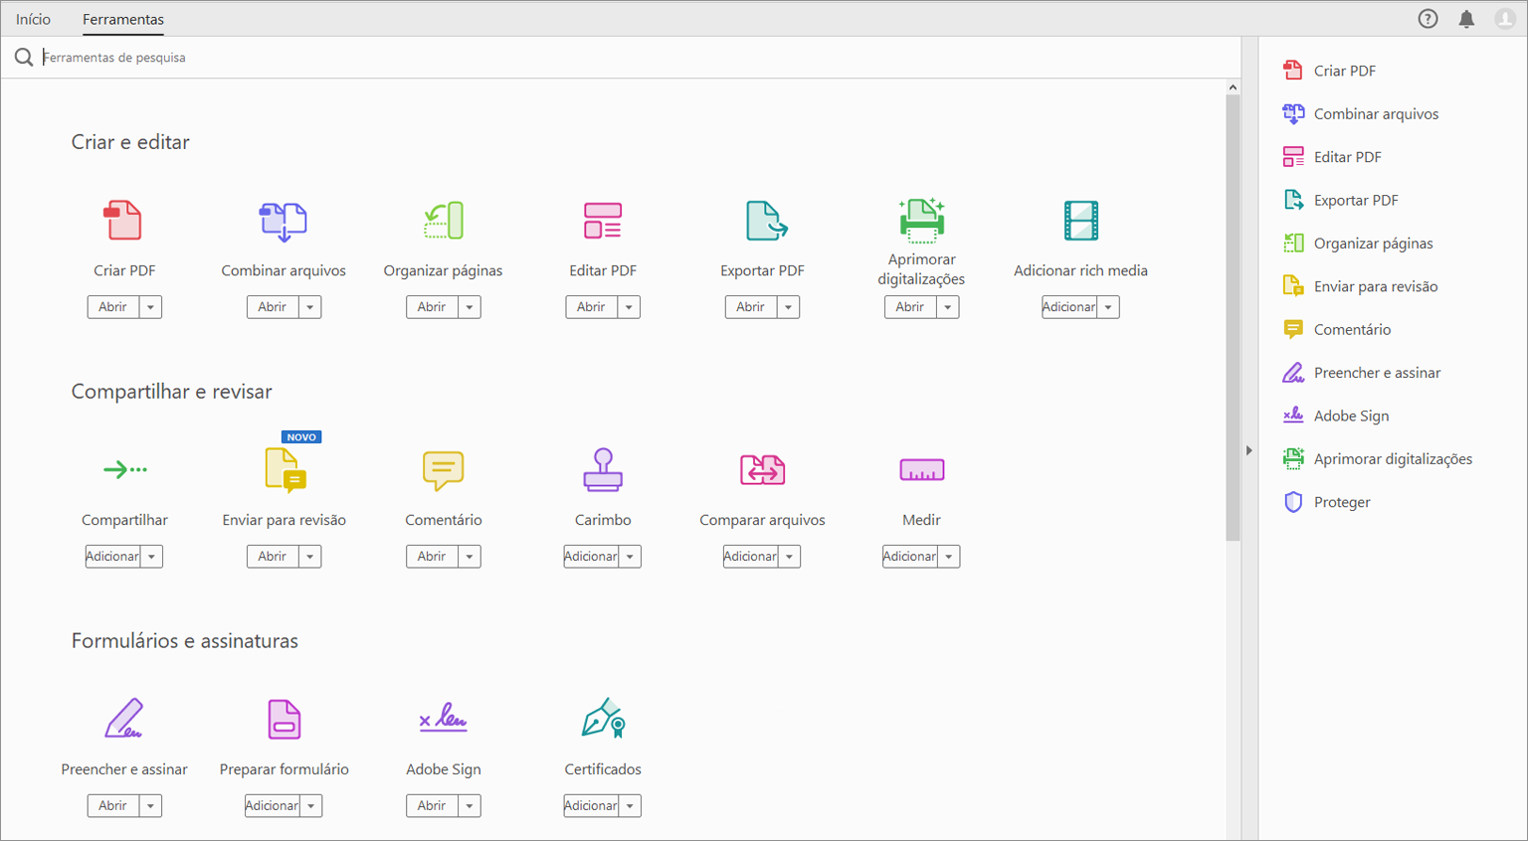
Task: Click Adicionar button under Comparar arquivos
Action: point(750,557)
